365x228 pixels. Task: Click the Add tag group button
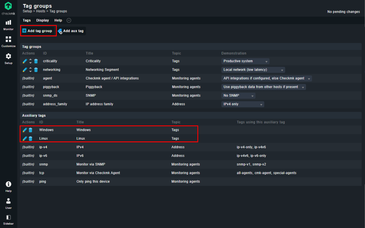pos(37,31)
